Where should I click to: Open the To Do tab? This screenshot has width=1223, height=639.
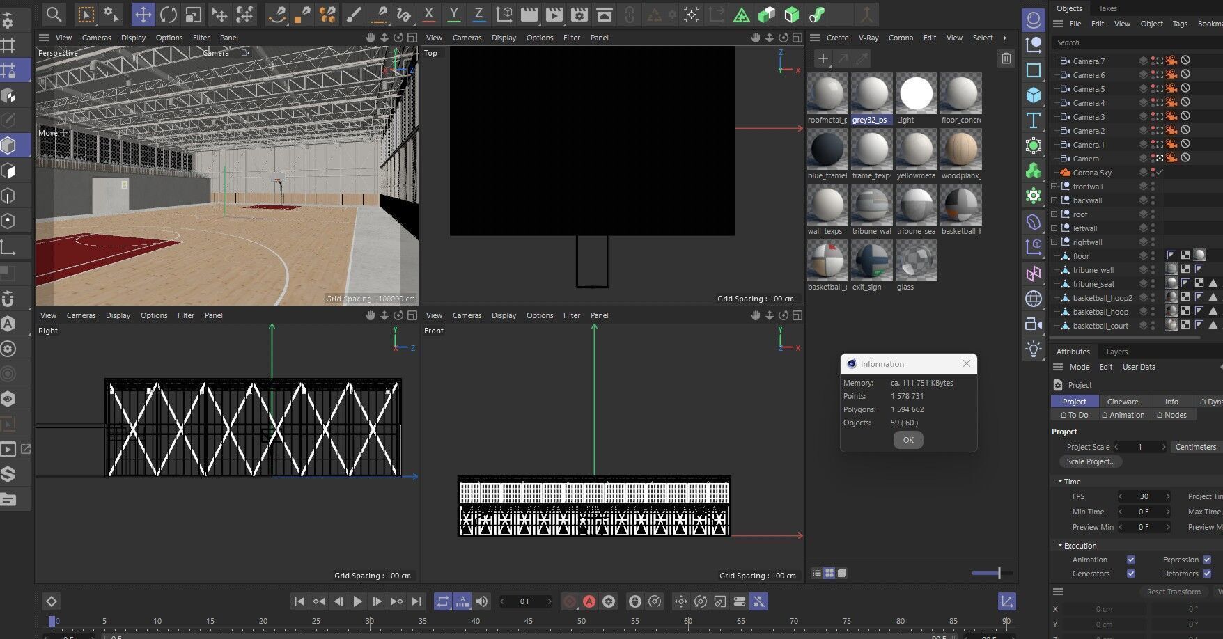pyautogui.click(x=1074, y=415)
